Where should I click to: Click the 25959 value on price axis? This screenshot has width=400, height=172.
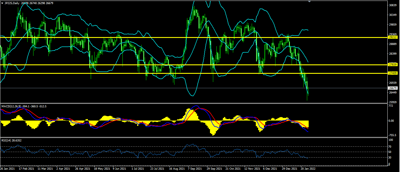(393, 102)
